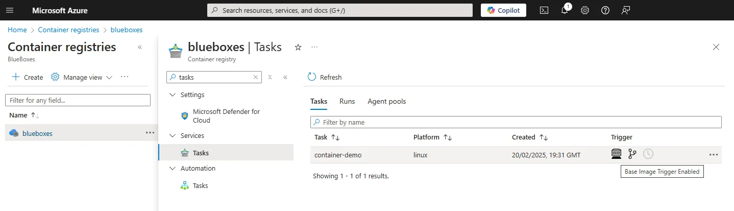Screen dimensions: 734x211
Task: Collapse the Services menu group
Action: click(172, 136)
